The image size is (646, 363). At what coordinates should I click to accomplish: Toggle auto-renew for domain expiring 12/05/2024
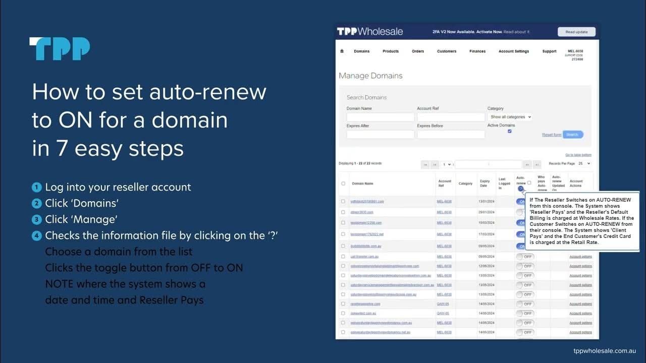tap(525, 266)
